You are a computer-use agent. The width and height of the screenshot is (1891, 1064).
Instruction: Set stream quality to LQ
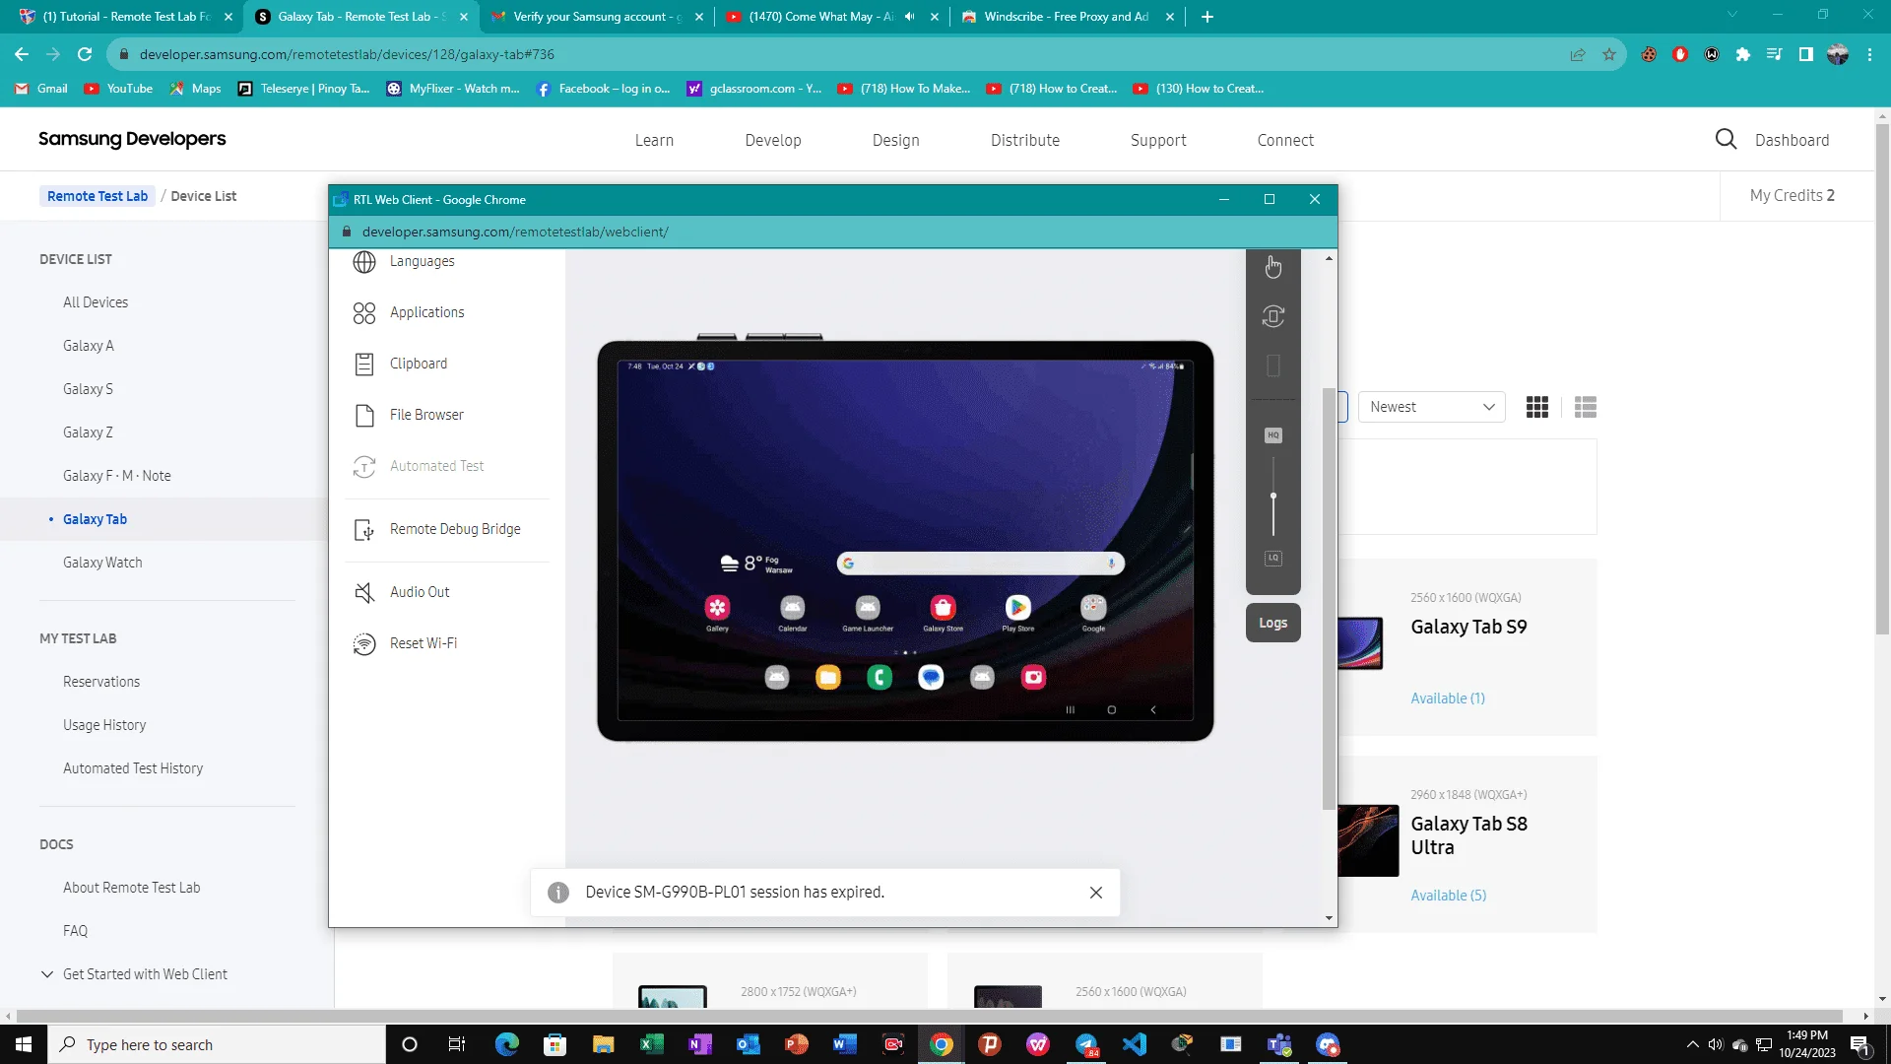(x=1273, y=559)
